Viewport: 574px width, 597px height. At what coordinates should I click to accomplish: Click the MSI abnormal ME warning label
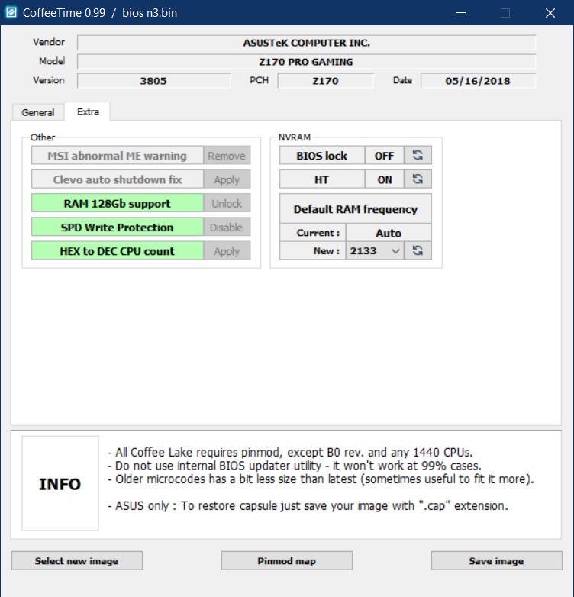click(118, 155)
